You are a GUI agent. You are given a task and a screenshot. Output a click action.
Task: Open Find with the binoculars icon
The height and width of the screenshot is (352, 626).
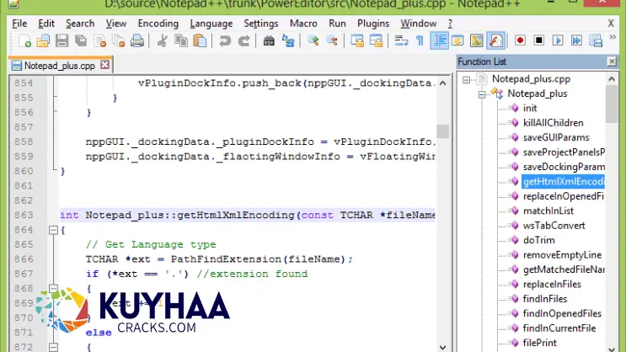269,40
